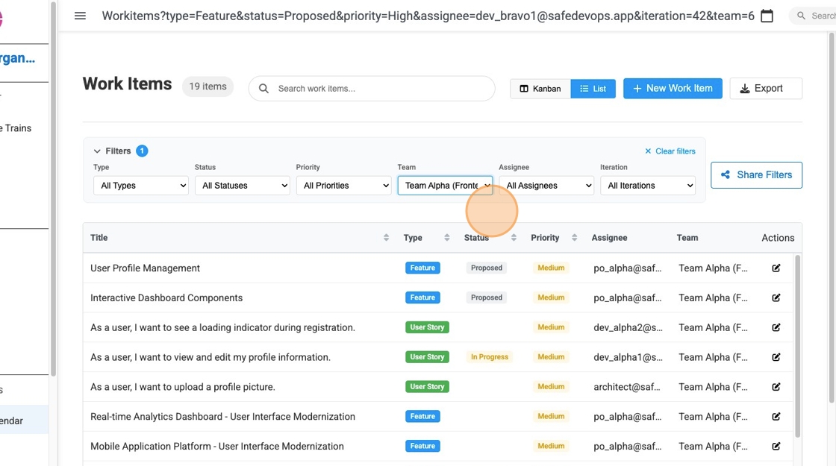Click the New Work Item button
This screenshot has height=466, width=836.
tap(673, 88)
